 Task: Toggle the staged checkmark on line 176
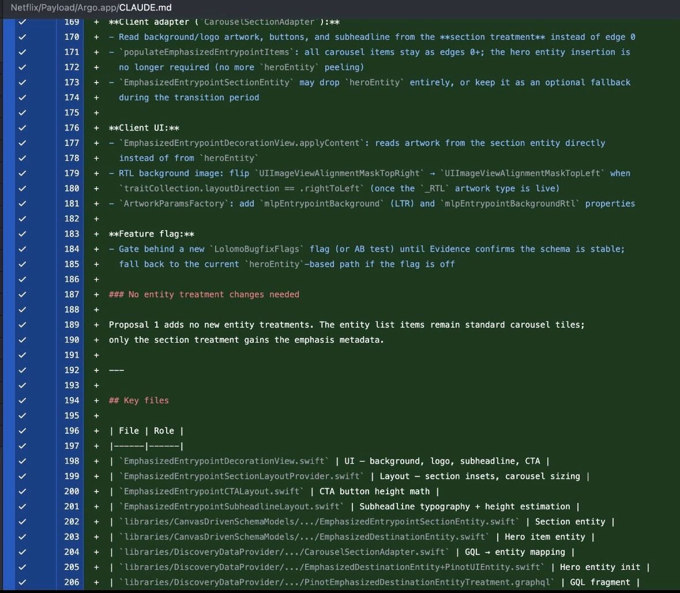[22, 128]
